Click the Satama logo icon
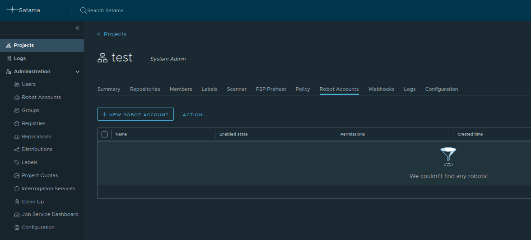The width and height of the screenshot is (531, 240). tap(12, 10)
